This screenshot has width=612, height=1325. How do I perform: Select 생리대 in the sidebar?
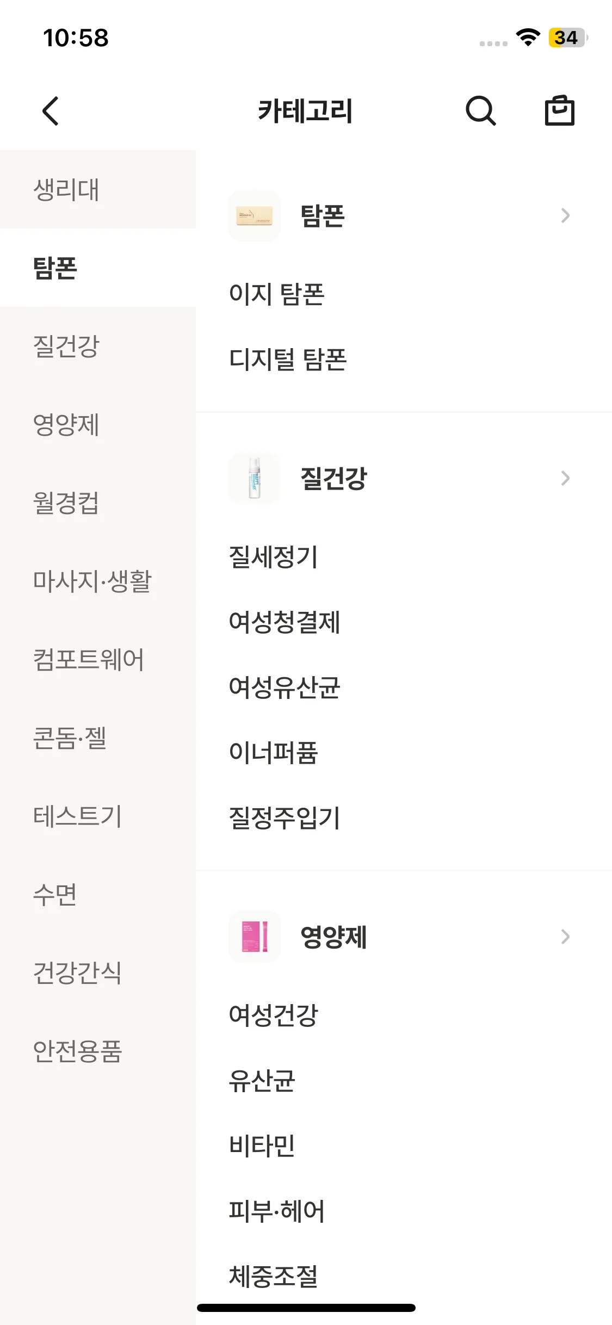point(66,190)
